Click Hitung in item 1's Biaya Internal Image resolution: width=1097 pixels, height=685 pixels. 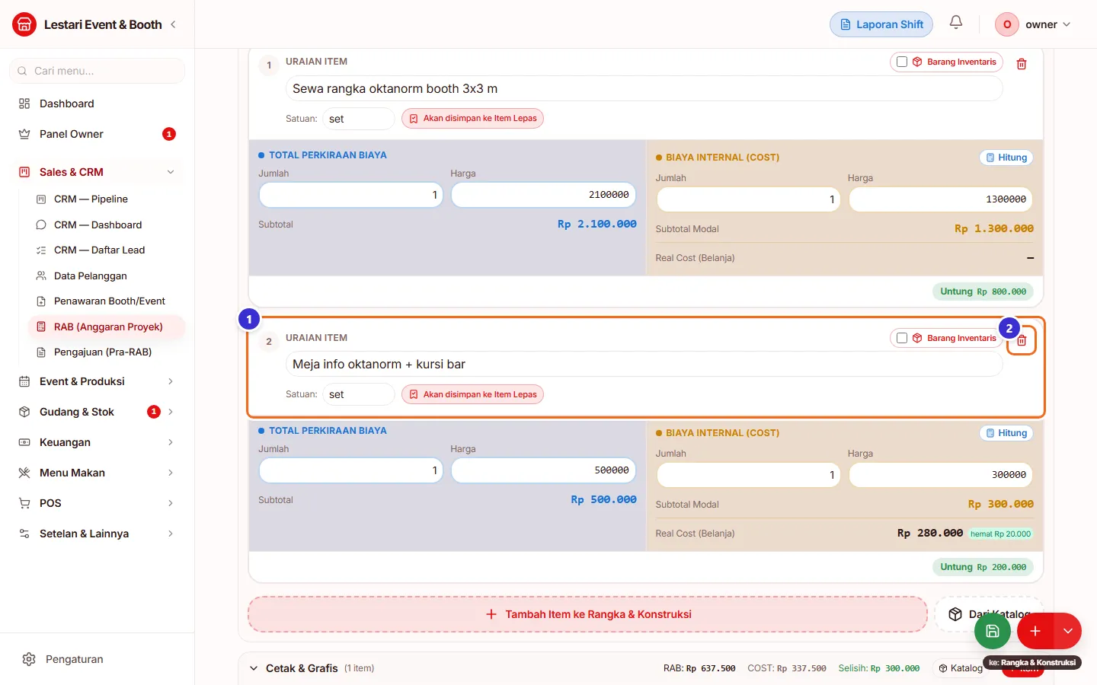pos(1006,158)
